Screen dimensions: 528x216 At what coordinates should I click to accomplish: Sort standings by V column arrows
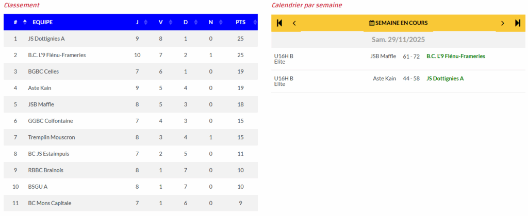(x=170, y=22)
